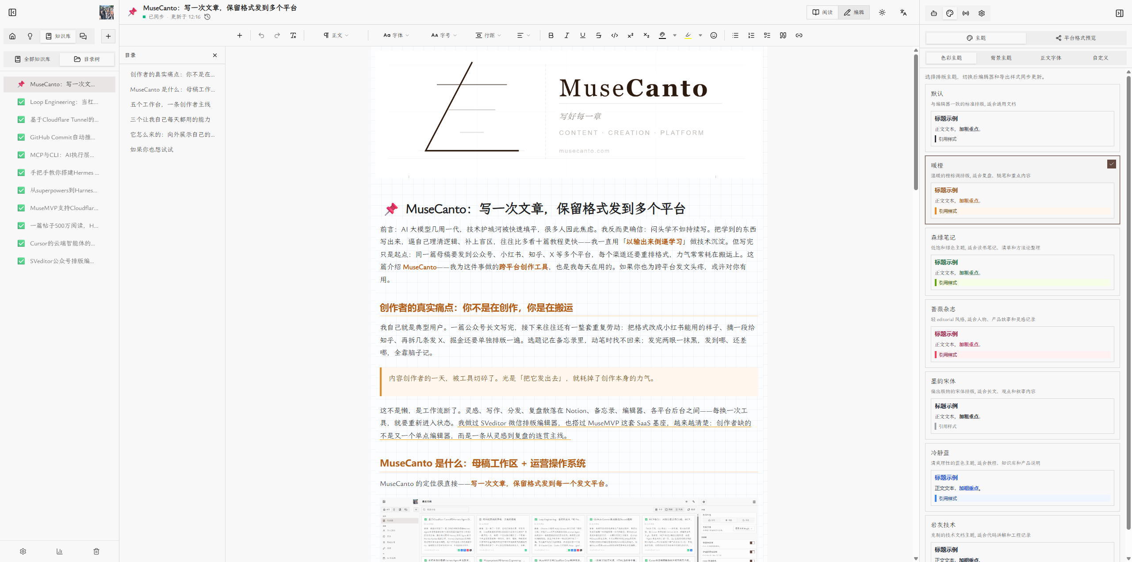Apply text color swatch
Screen dimensions: 1132x562
[x=662, y=35]
